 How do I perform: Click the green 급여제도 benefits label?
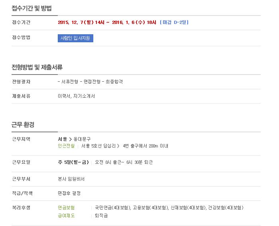pos(66,216)
